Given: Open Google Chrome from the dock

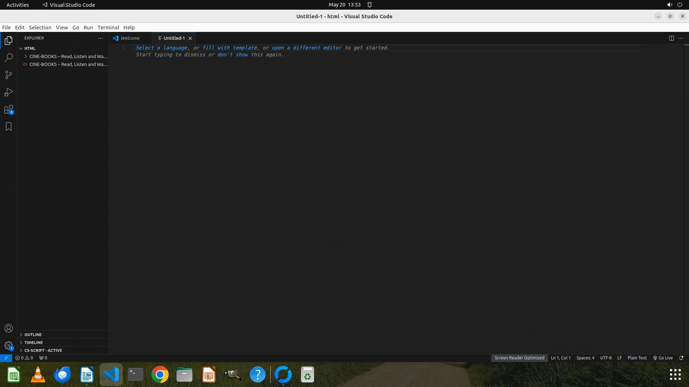Looking at the screenshot, I should coord(160,375).
